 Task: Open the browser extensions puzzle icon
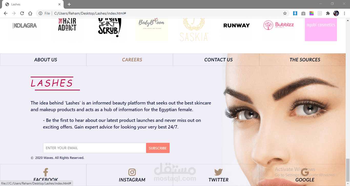click(328, 13)
